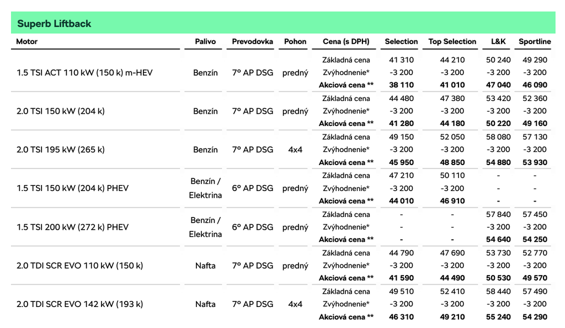This screenshot has height=328, width=565.
Task: Click the 55 240 L&K promotional price
Action: (498, 317)
